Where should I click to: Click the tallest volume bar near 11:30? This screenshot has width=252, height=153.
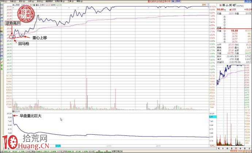pyautogui.click(x=87, y=94)
